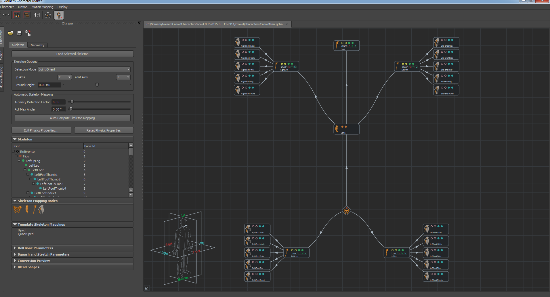Collapse the LeftUpLeg joint in tree

click(x=19, y=161)
